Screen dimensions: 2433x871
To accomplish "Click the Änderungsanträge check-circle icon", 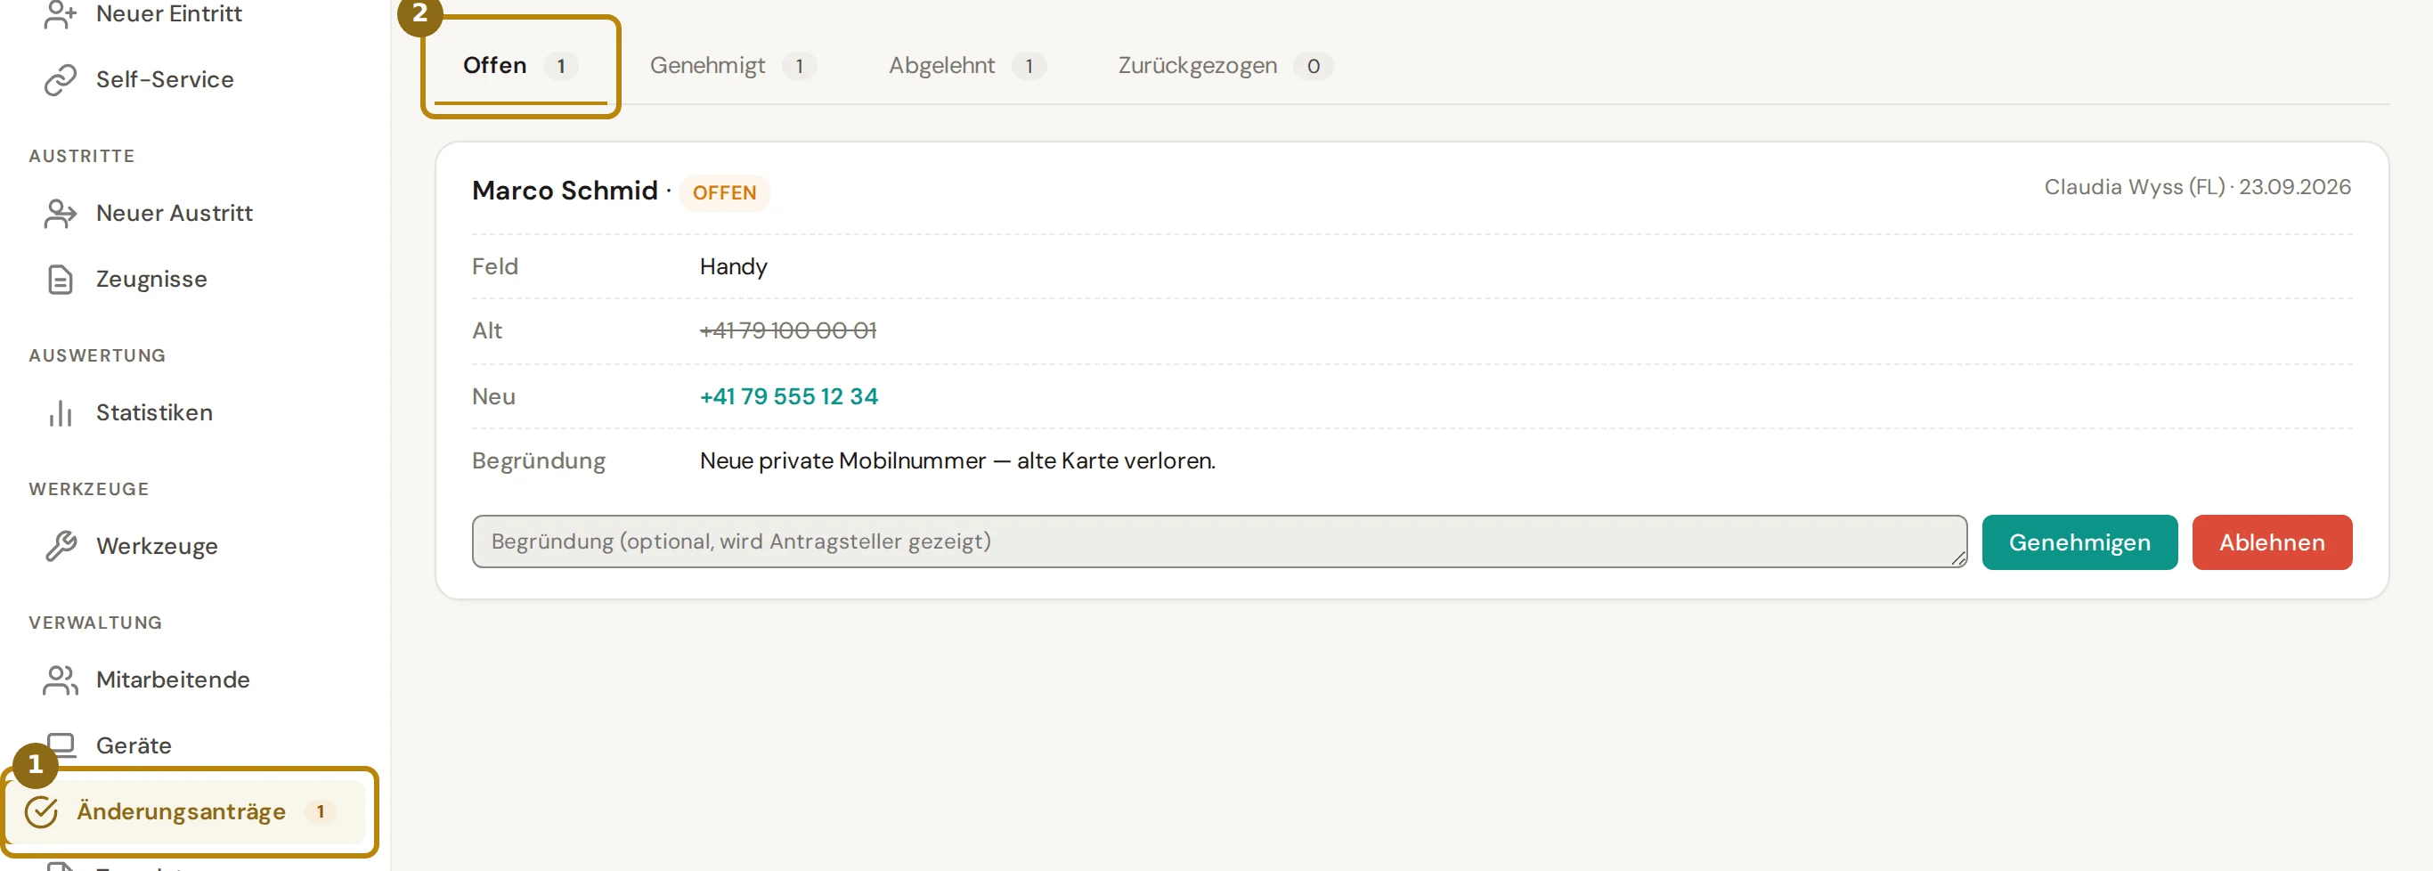I will 42,811.
